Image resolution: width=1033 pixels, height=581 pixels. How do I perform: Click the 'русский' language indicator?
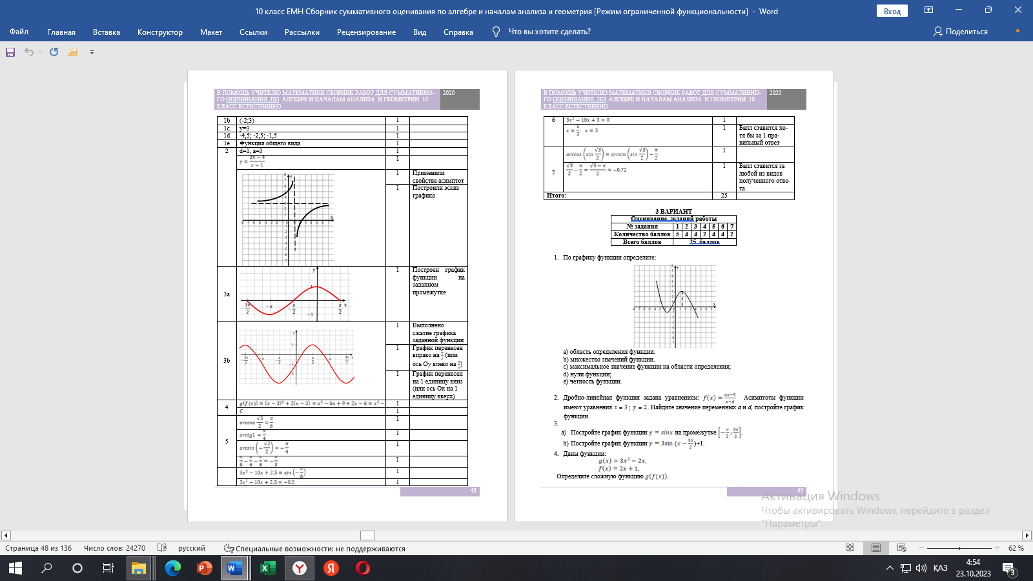tap(192, 548)
